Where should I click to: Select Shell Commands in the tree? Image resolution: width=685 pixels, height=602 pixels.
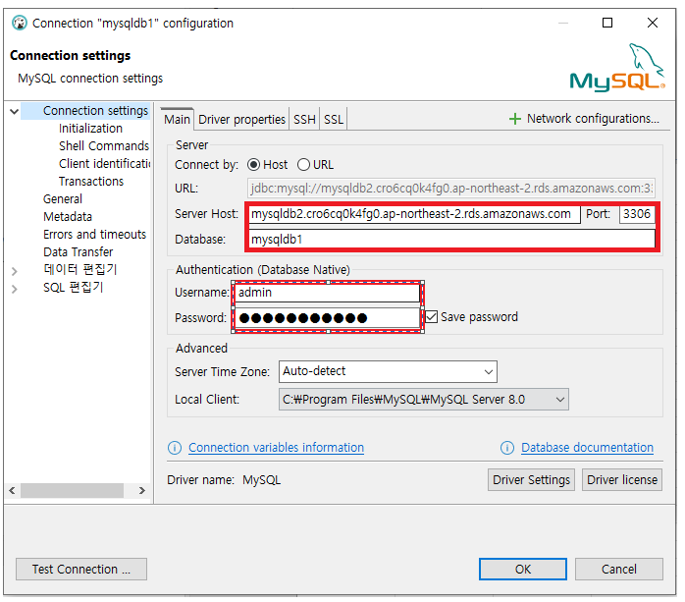[x=104, y=146]
